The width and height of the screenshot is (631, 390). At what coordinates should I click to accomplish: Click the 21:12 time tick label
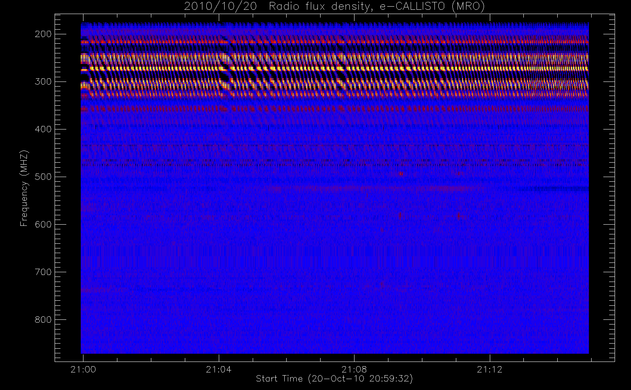[489, 369]
